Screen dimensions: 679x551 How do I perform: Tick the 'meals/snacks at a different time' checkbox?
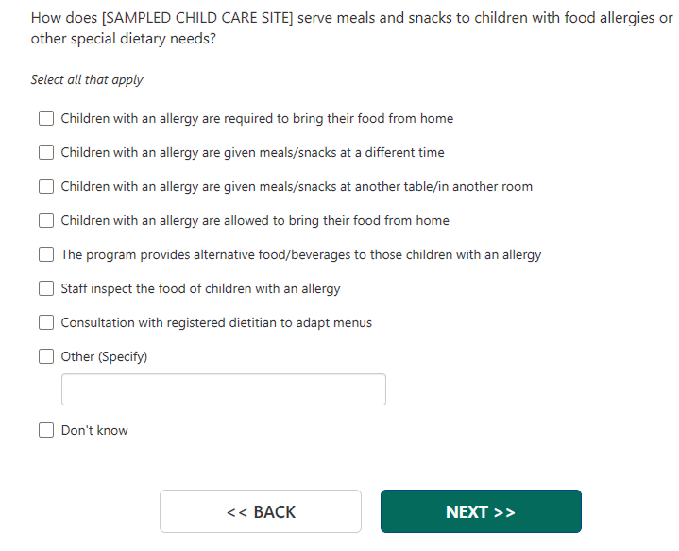[x=46, y=153]
